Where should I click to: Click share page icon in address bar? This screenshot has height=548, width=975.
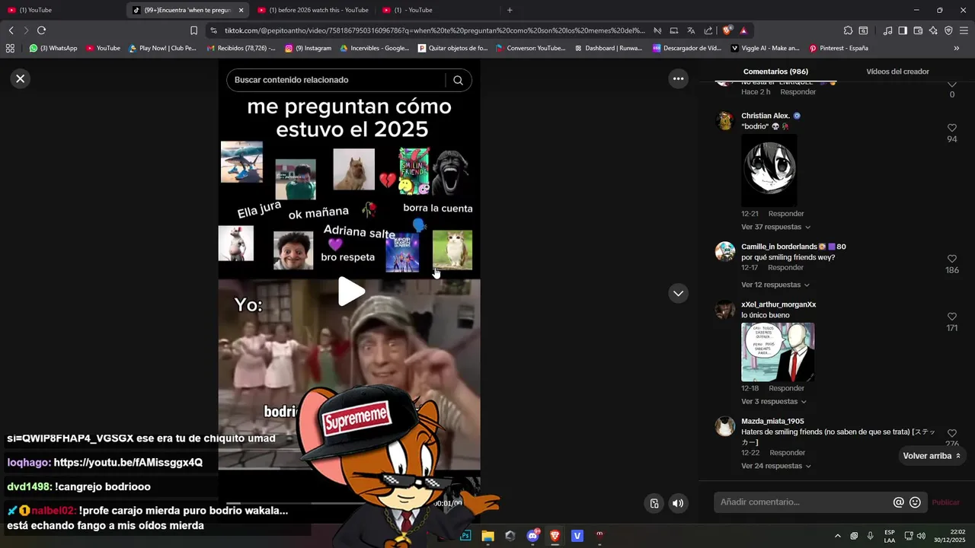point(708,30)
